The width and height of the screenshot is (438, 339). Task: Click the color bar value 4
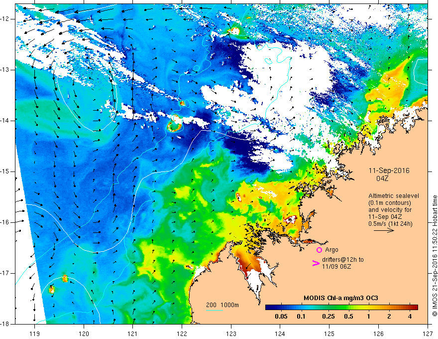point(410,317)
